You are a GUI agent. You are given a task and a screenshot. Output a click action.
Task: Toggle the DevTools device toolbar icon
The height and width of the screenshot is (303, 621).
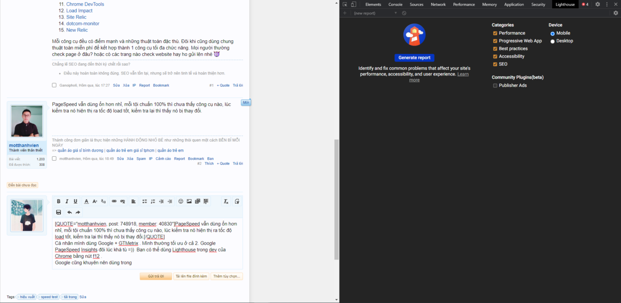tap(353, 4)
